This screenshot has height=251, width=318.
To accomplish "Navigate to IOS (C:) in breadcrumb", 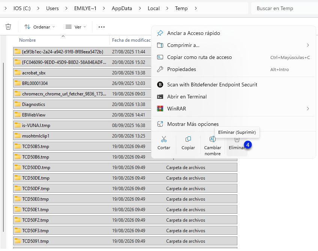I will pyautogui.click(x=22, y=8).
